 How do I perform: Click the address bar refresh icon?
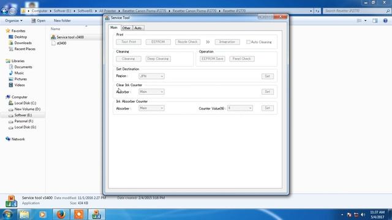click(x=317, y=11)
